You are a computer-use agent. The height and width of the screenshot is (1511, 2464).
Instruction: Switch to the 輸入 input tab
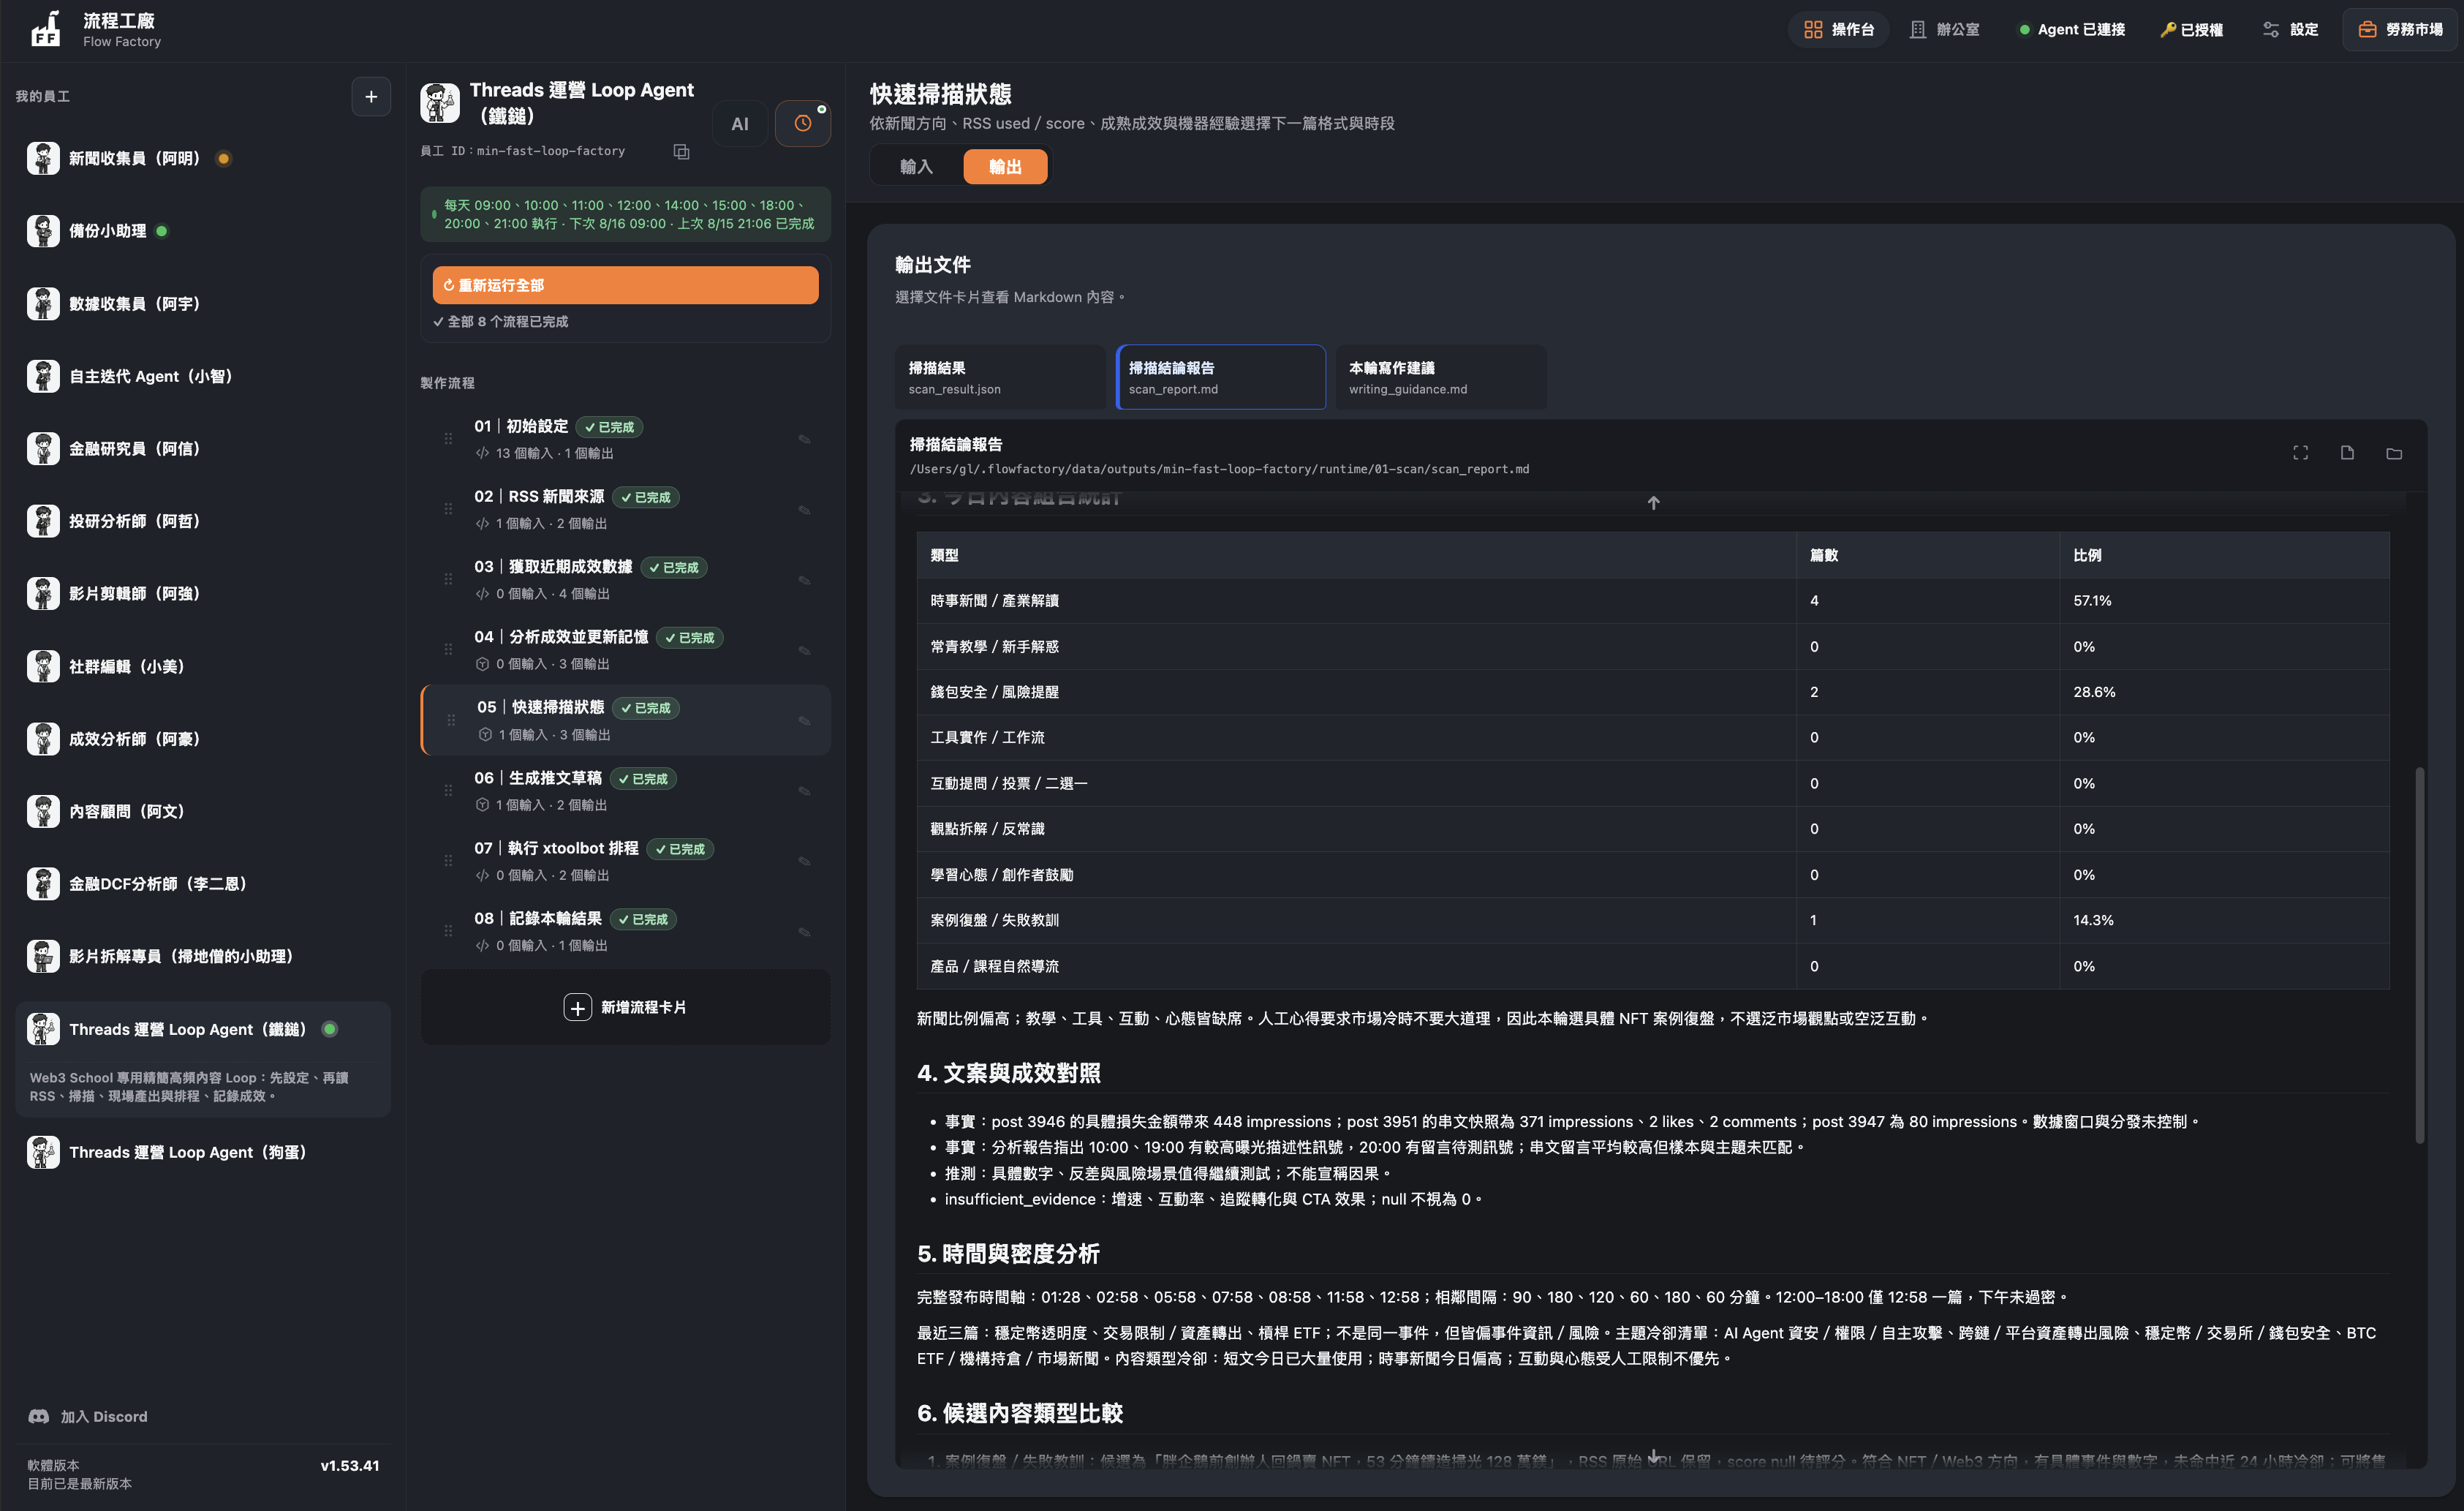click(x=917, y=166)
